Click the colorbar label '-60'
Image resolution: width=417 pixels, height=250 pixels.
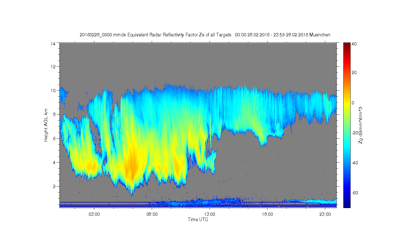355,193
